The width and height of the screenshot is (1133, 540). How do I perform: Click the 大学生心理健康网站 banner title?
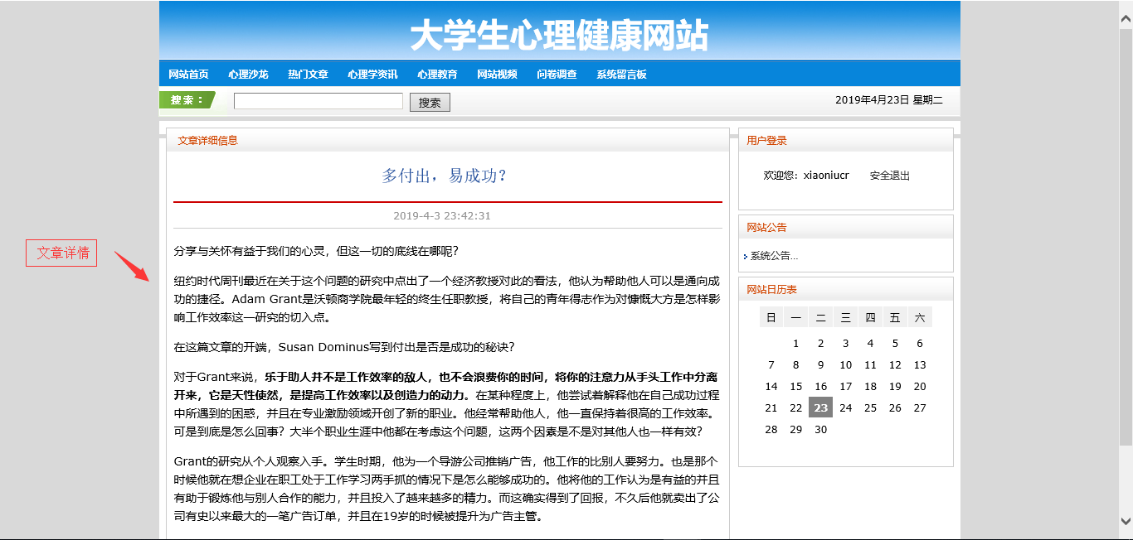coord(560,36)
